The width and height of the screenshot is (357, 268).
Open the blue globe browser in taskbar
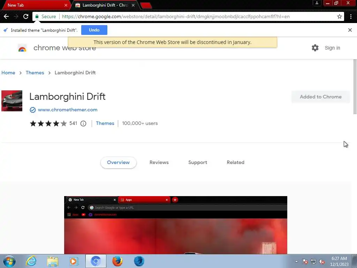pos(139,261)
